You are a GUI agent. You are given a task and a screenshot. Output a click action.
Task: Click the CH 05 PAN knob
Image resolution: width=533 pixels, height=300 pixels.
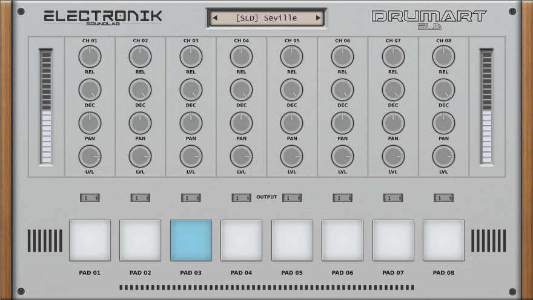pos(292,123)
